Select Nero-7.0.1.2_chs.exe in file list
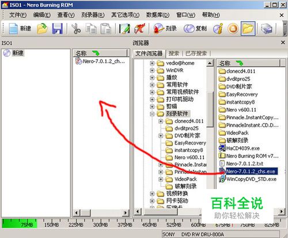This screenshot has width=288, height=238. (248, 171)
